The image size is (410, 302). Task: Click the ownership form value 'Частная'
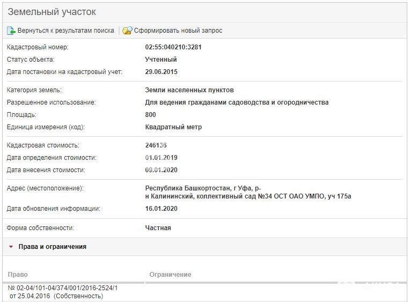pyautogui.click(x=158, y=228)
